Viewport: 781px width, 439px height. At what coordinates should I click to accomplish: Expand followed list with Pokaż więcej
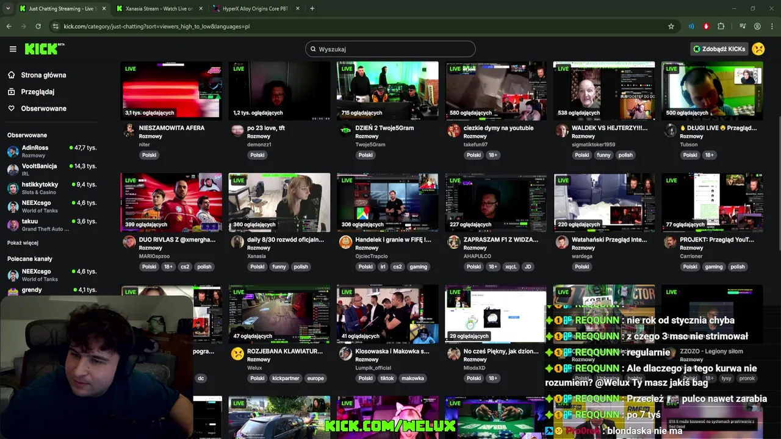click(23, 243)
